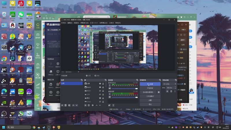231x130 pixels.
Task: Open 场景集合(S) menu in OBS
Action: tap(103, 23)
